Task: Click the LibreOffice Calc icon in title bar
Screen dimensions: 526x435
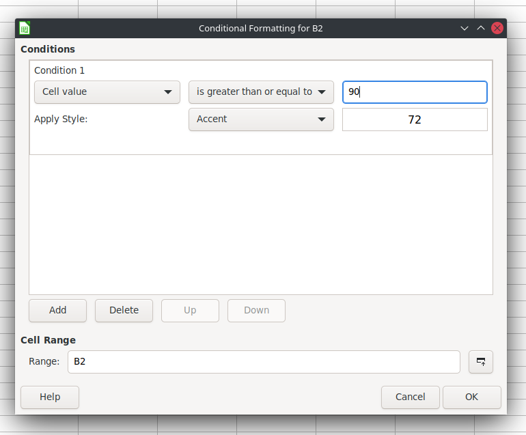Action: point(25,28)
